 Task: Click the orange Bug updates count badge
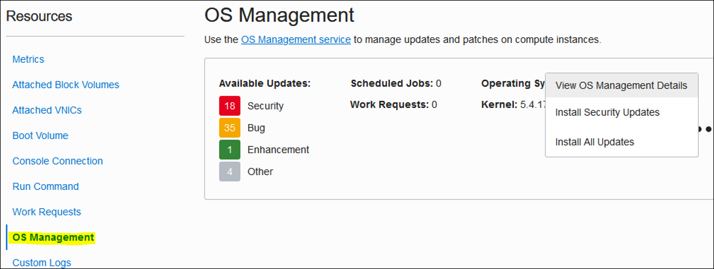(229, 128)
